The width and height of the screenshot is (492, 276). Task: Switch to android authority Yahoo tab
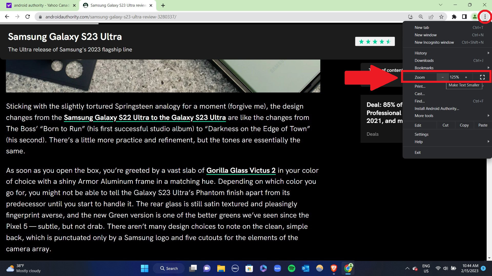click(41, 5)
